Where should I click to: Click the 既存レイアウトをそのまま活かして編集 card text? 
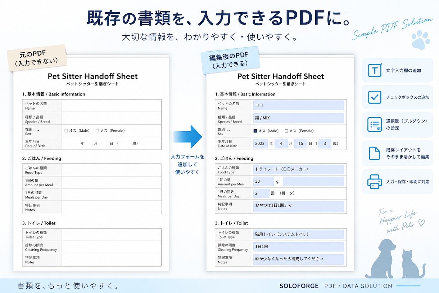(x=408, y=154)
